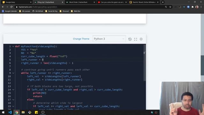204x115 pixels.
Task: Open Google Chrome from the taskbar
Action: pyautogui.click(x=17, y=112)
